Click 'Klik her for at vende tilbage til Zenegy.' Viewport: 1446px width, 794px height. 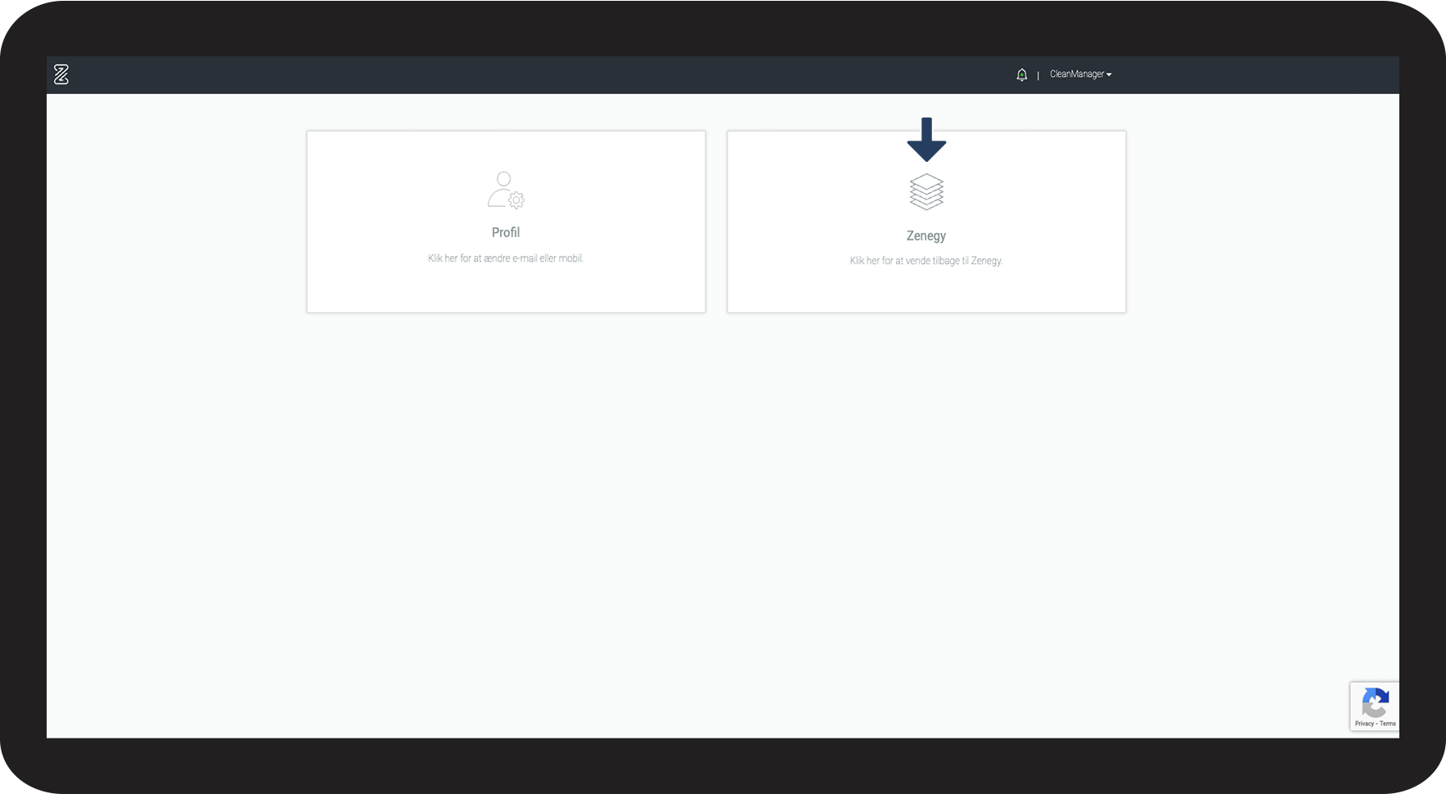926,261
